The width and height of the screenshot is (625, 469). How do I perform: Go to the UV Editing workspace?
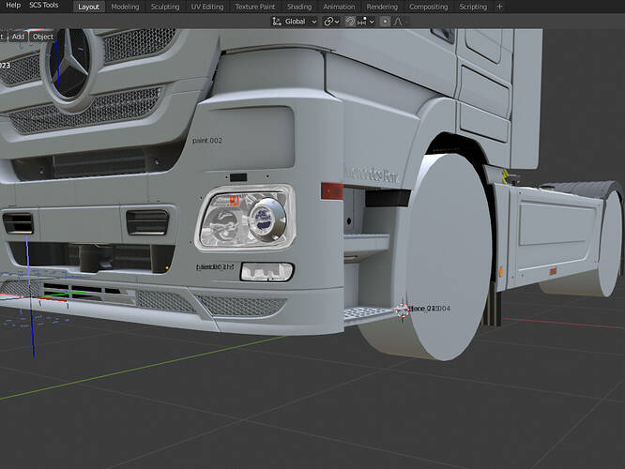207,7
